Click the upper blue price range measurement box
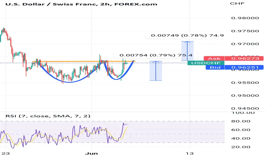 (188, 51)
